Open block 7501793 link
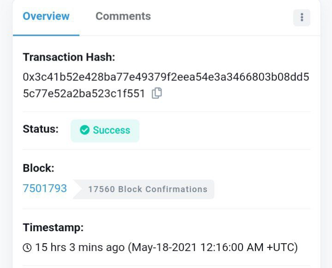This screenshot has width=332, height=268. pos(45,188)
